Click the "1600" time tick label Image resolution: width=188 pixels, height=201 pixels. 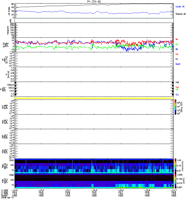[173, 196]
